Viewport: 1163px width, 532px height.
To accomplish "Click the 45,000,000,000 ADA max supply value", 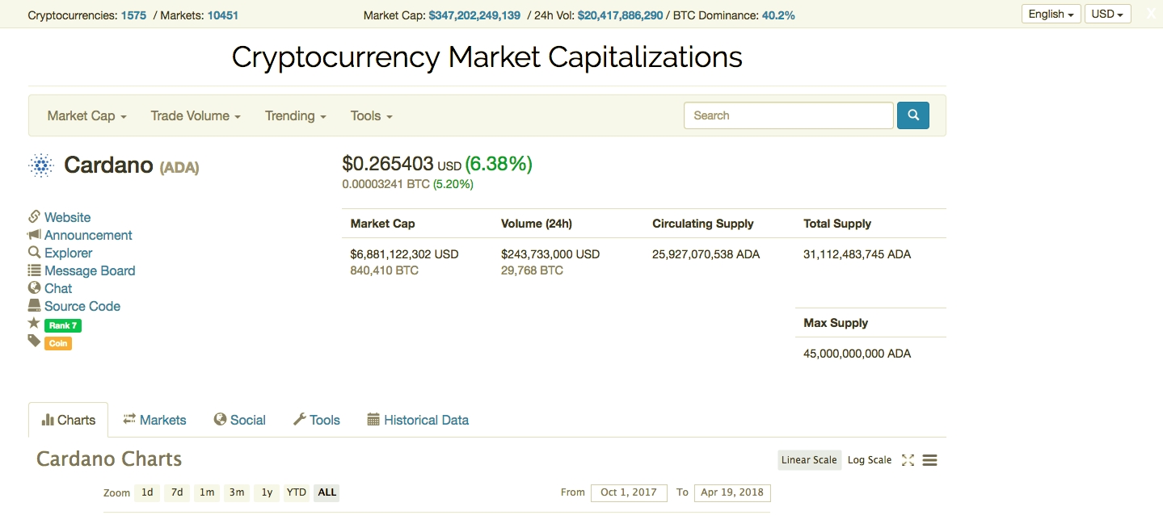I will point(858,354).
